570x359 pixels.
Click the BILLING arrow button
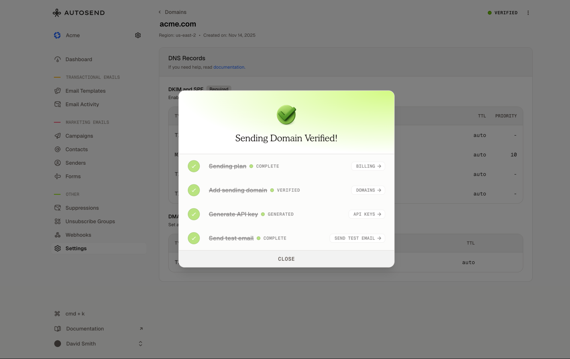click(x=368, y=166)
